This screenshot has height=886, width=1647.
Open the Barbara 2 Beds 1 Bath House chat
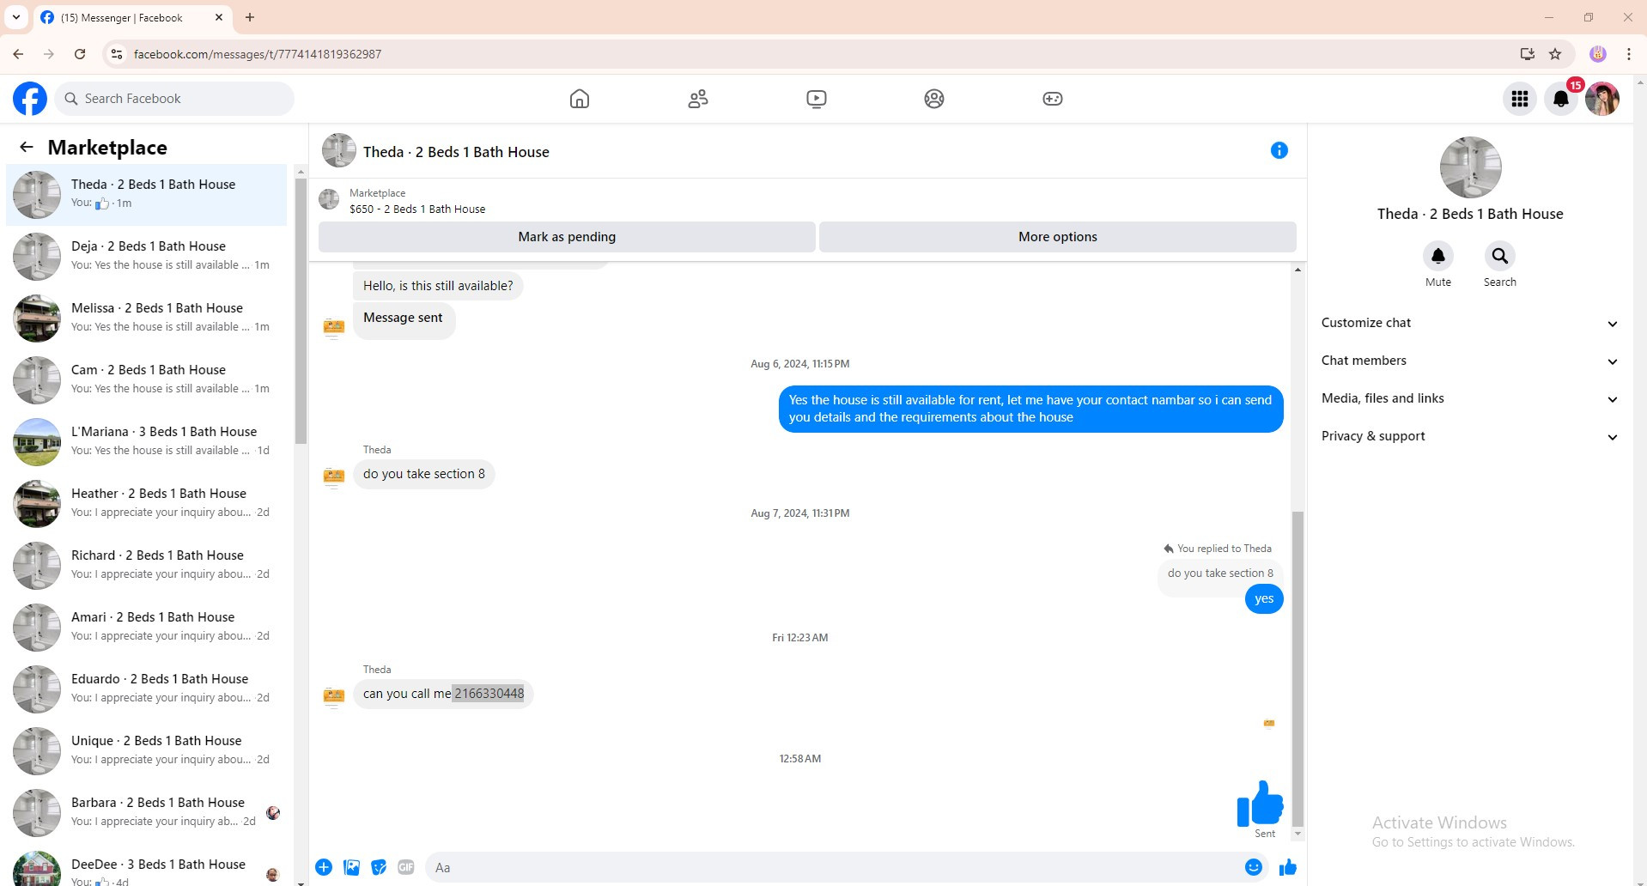[x=147, y=812]
